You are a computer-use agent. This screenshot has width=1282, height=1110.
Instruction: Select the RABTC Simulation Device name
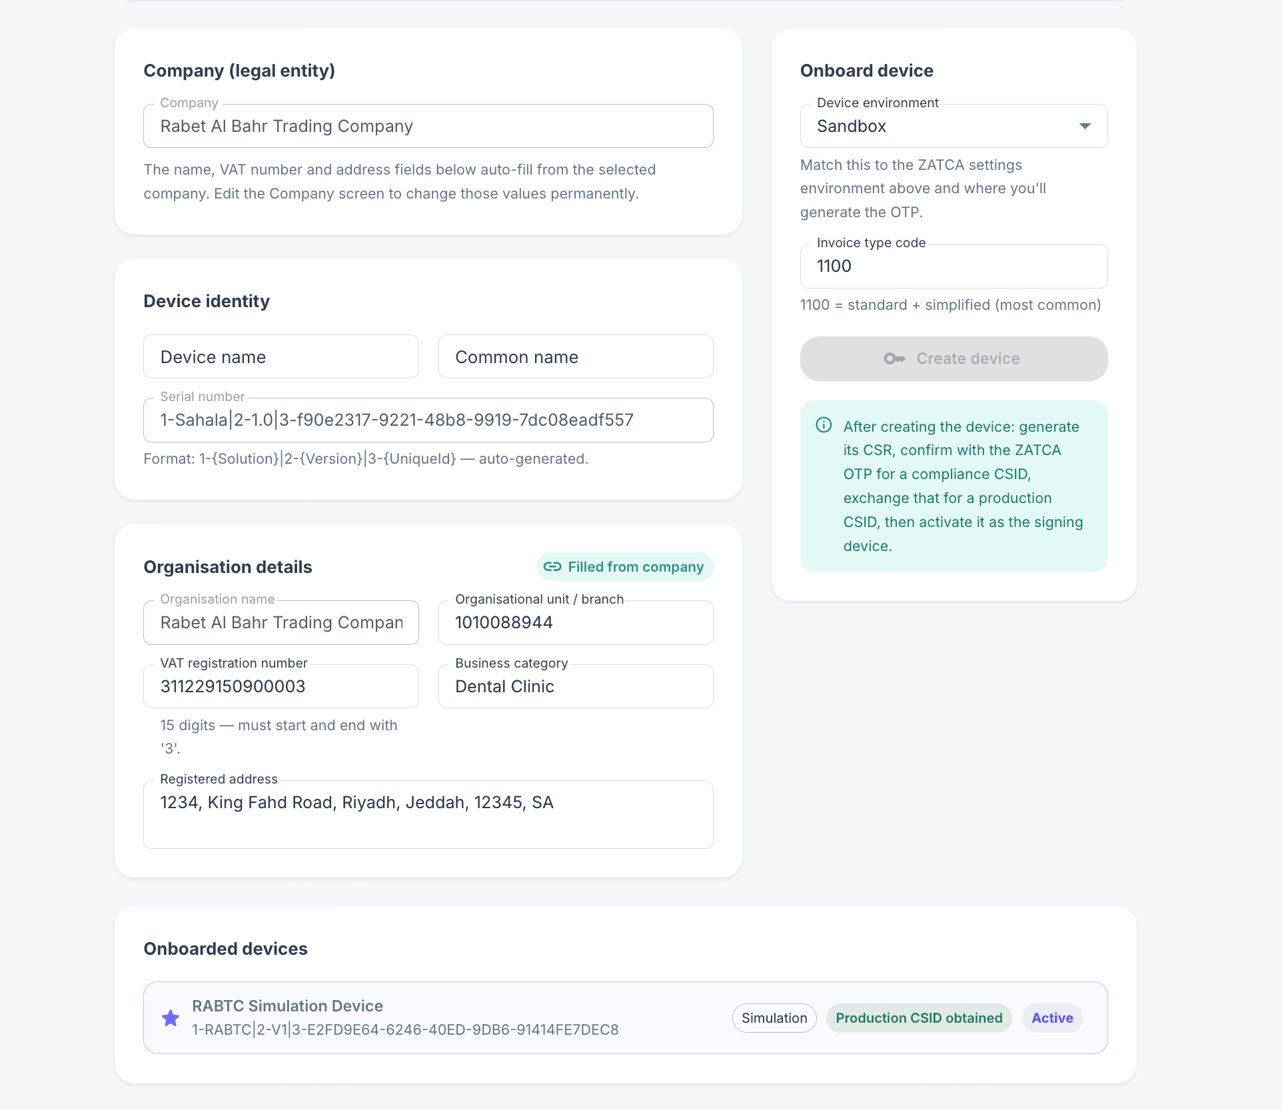click(x=287, y=1006)
